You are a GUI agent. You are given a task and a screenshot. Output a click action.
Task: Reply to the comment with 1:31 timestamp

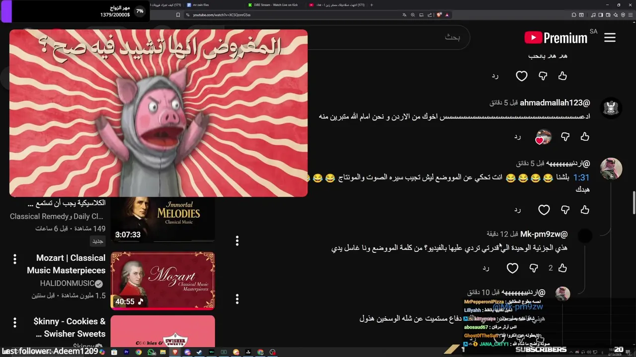[517, 210]
